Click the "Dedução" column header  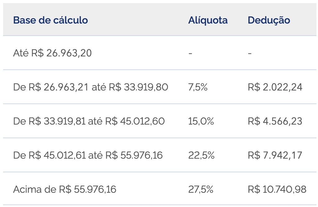(x=269, y=20)
